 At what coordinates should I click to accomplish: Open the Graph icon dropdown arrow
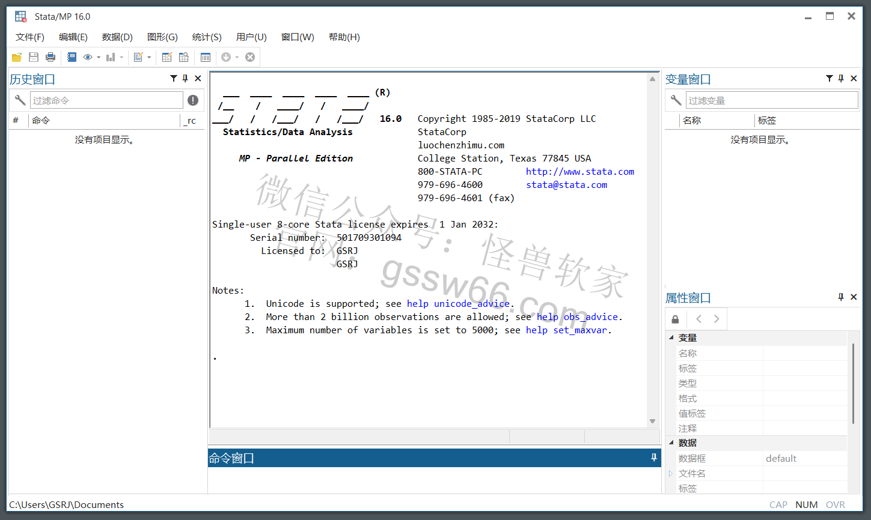[x=121, y=58]
